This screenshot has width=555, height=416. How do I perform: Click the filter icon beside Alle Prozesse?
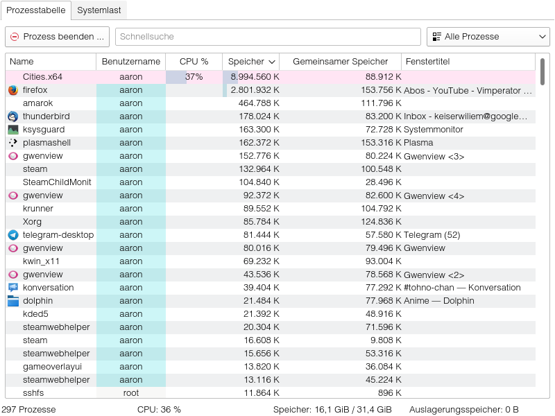pyautogui.click(x=437, y=37)
